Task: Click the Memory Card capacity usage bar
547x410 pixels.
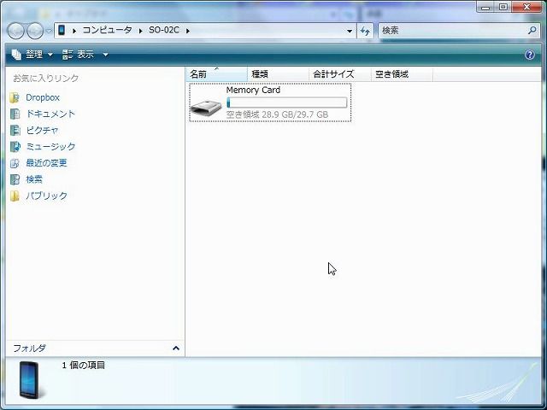Action: [287, 102]
